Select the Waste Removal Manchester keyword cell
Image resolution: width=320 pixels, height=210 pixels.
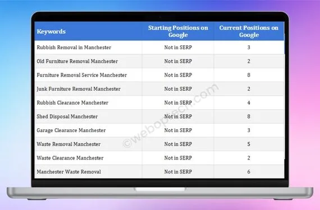coord(68,144)
